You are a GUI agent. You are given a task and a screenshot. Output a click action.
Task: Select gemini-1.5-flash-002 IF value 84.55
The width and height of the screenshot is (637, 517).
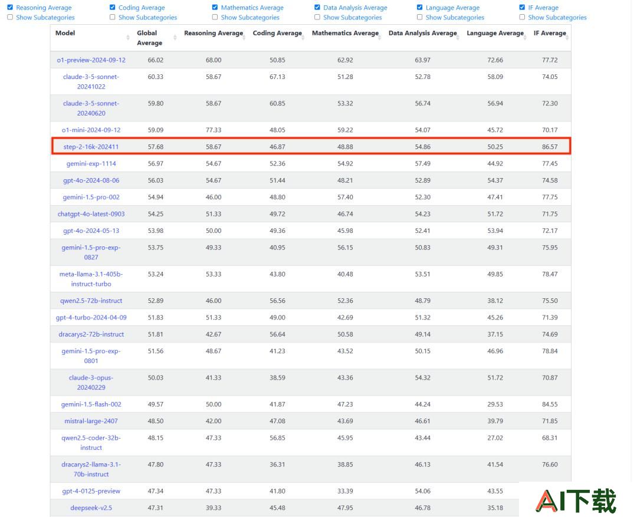tap(550, 404)
